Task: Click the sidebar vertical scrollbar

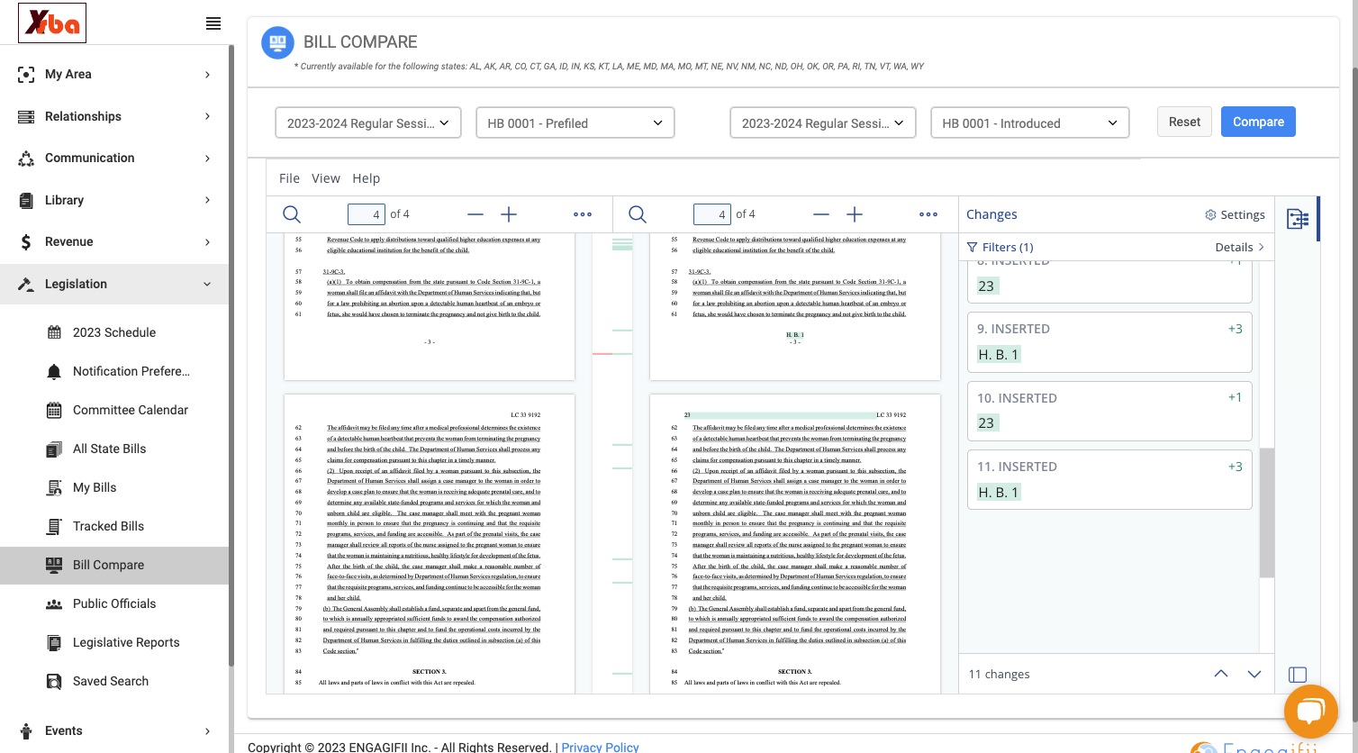Action: [231, 356]
